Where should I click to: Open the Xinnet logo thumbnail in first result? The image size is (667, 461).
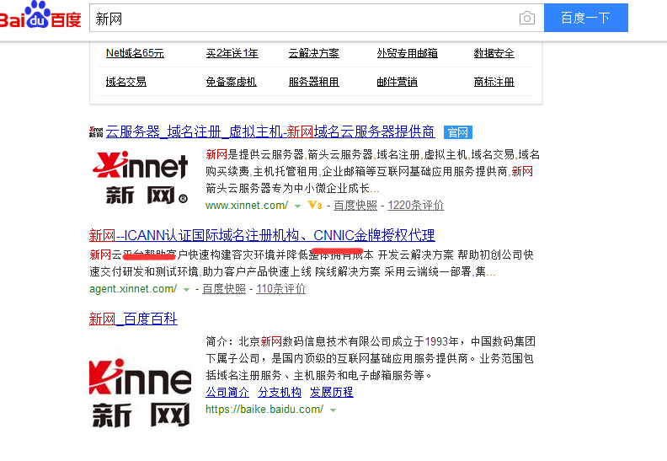[x=141, y=177]
